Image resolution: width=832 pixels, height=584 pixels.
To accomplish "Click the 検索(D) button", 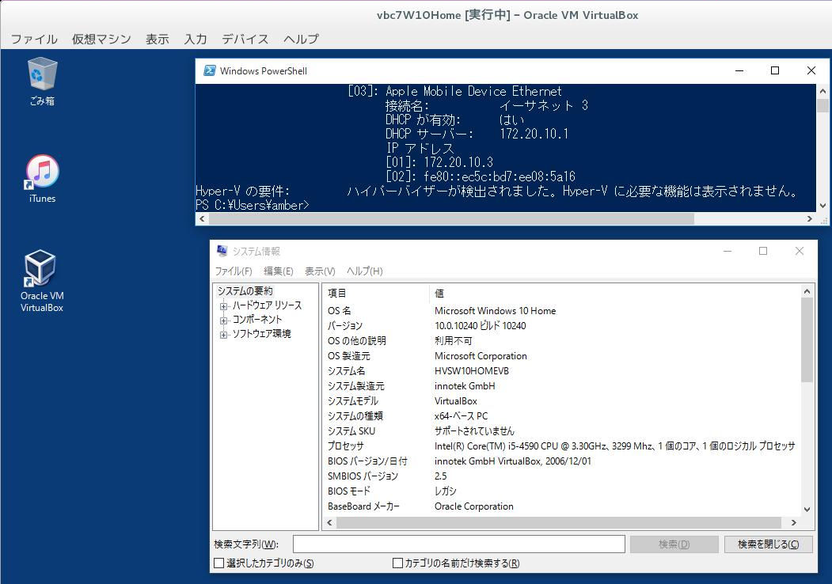I will (674, 544).
